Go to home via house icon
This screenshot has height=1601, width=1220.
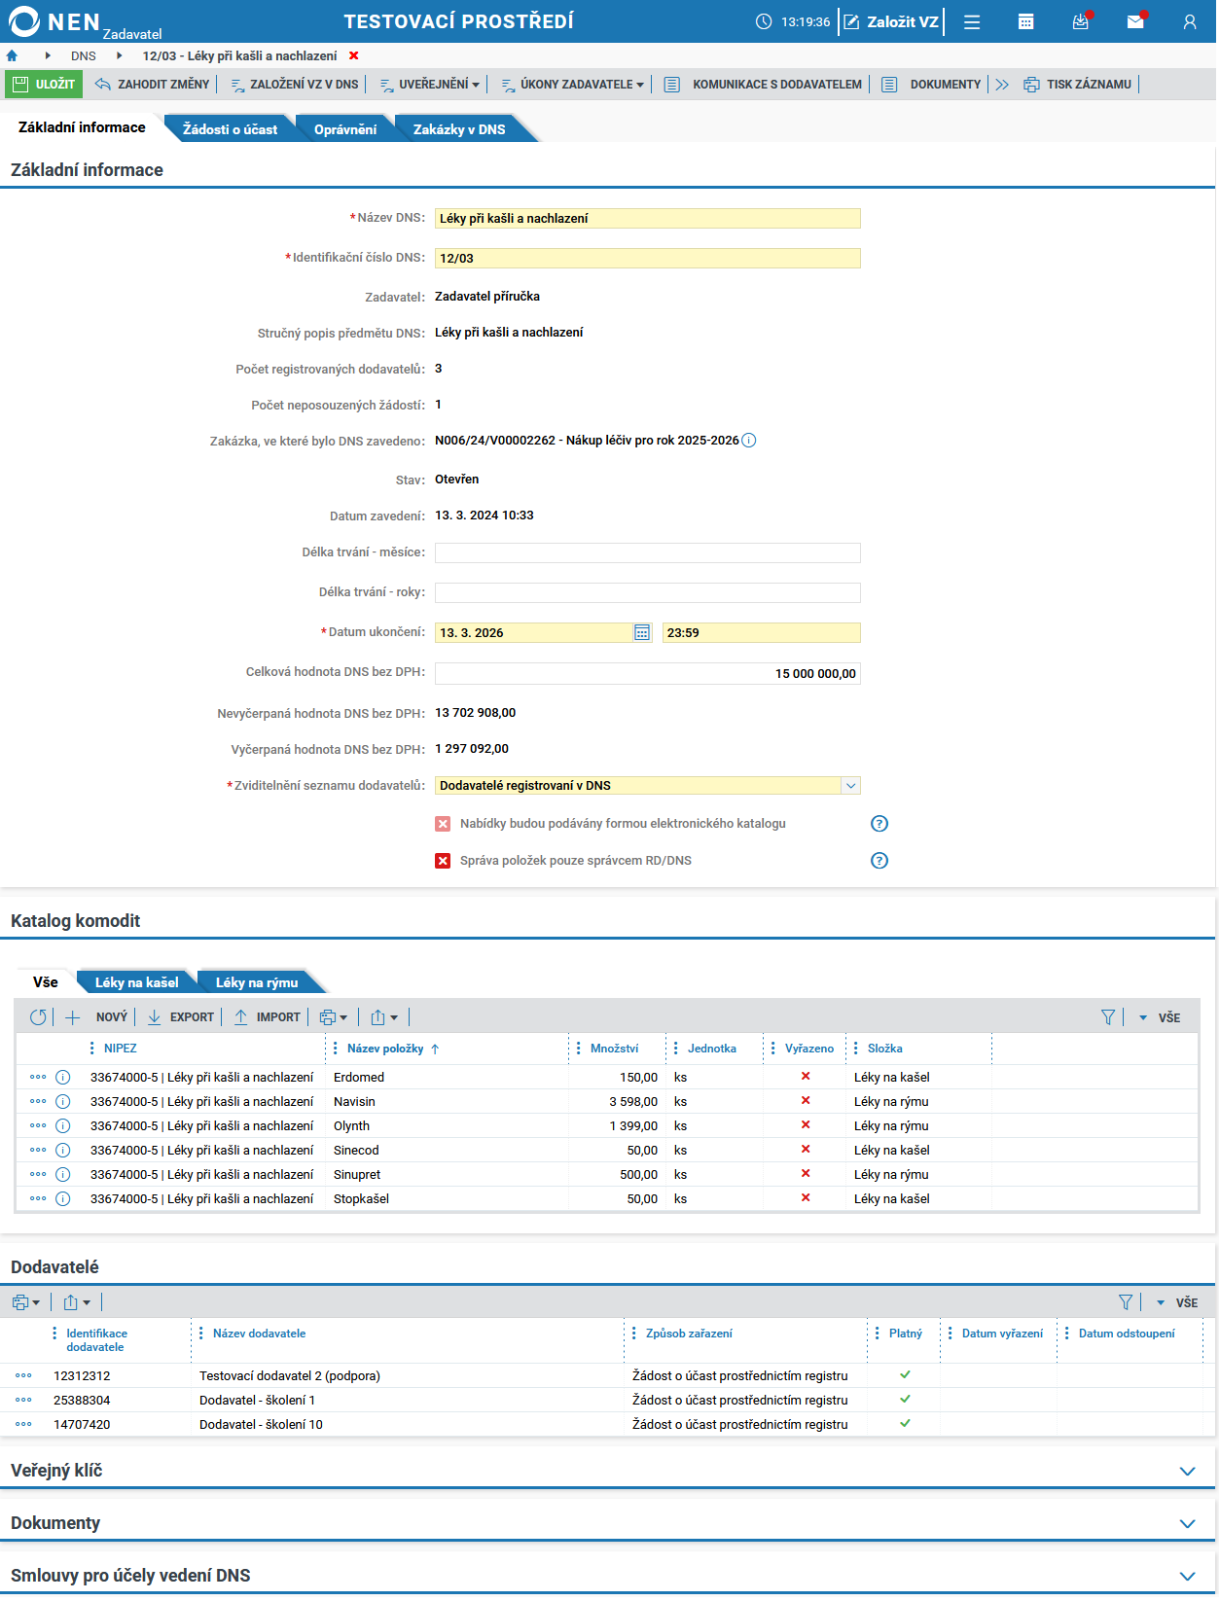(x=12, y=55)
